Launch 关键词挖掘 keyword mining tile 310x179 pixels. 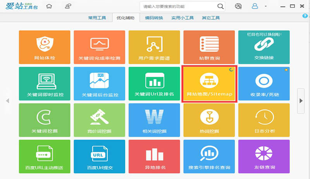pos(45,120)
